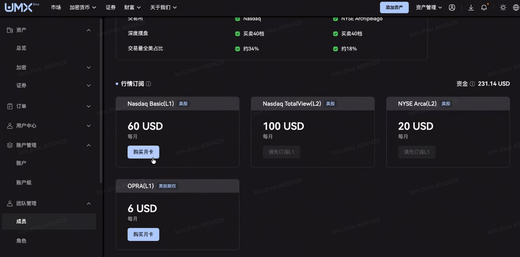Open 账户 in the sidebar
This screenshot has height=257, width=520.
coord(21,163)
